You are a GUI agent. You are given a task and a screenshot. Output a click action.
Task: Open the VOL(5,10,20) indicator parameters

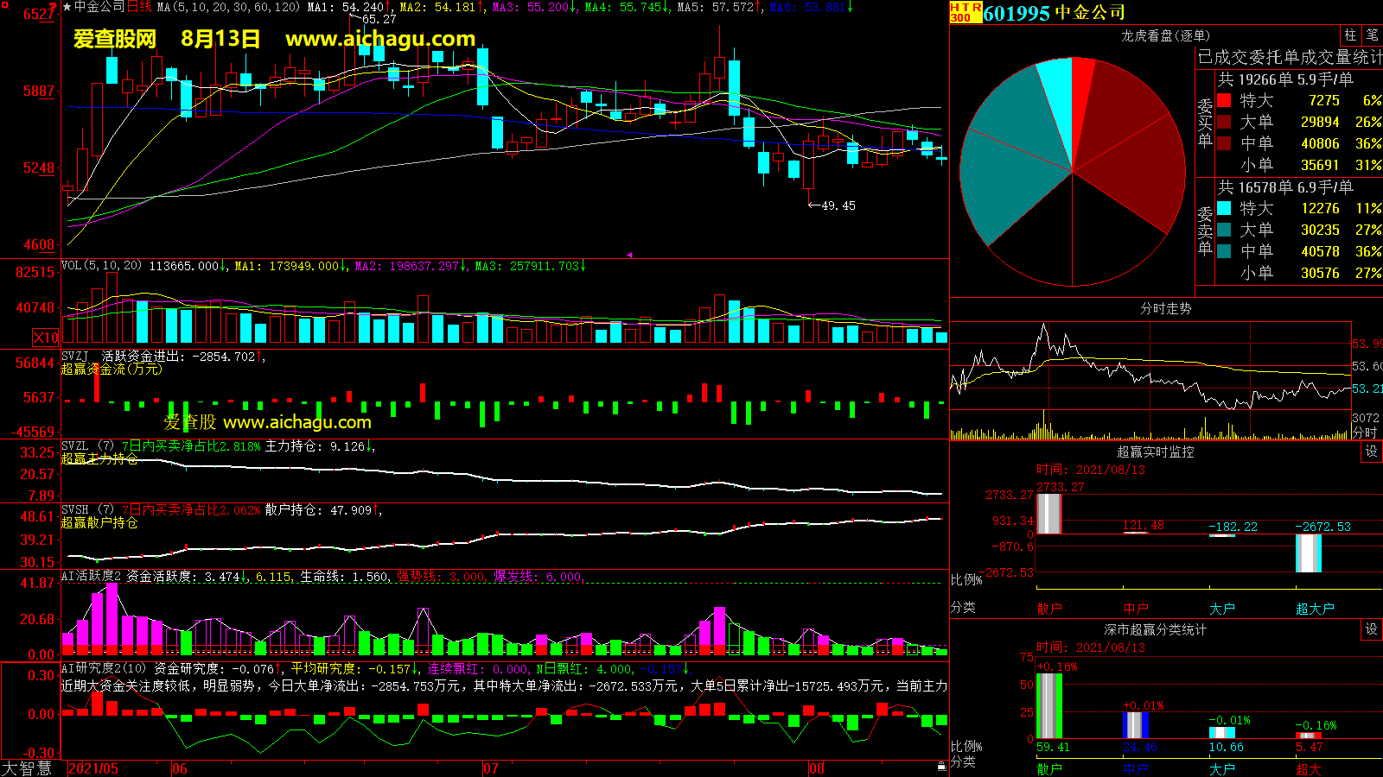click(x=101, y=266)
